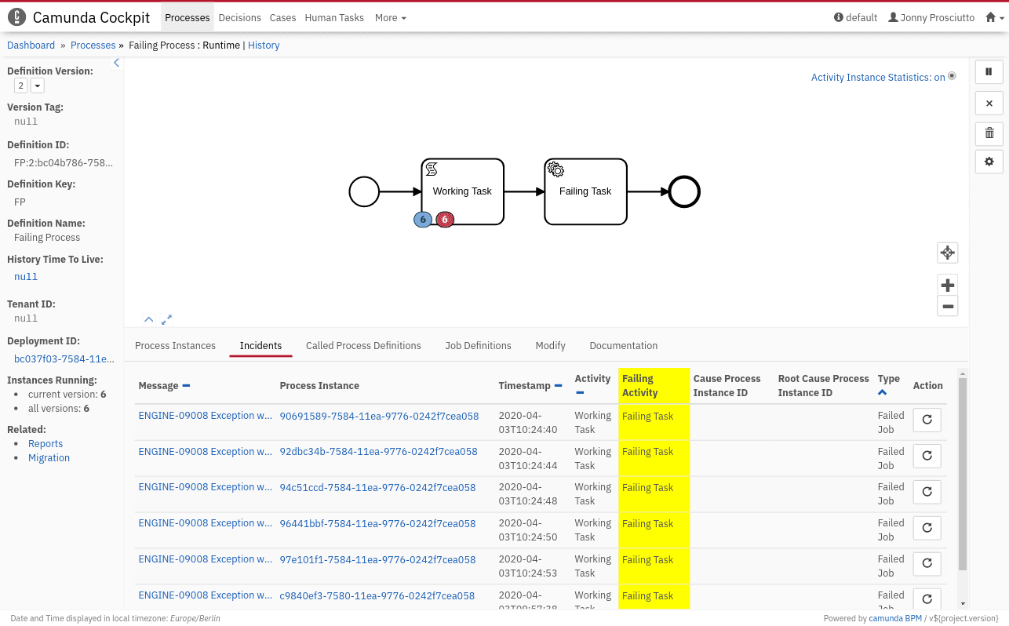Open incident message for instance 90691589
The width and height of the screenshot is (1009, 626).
point(206,416)
